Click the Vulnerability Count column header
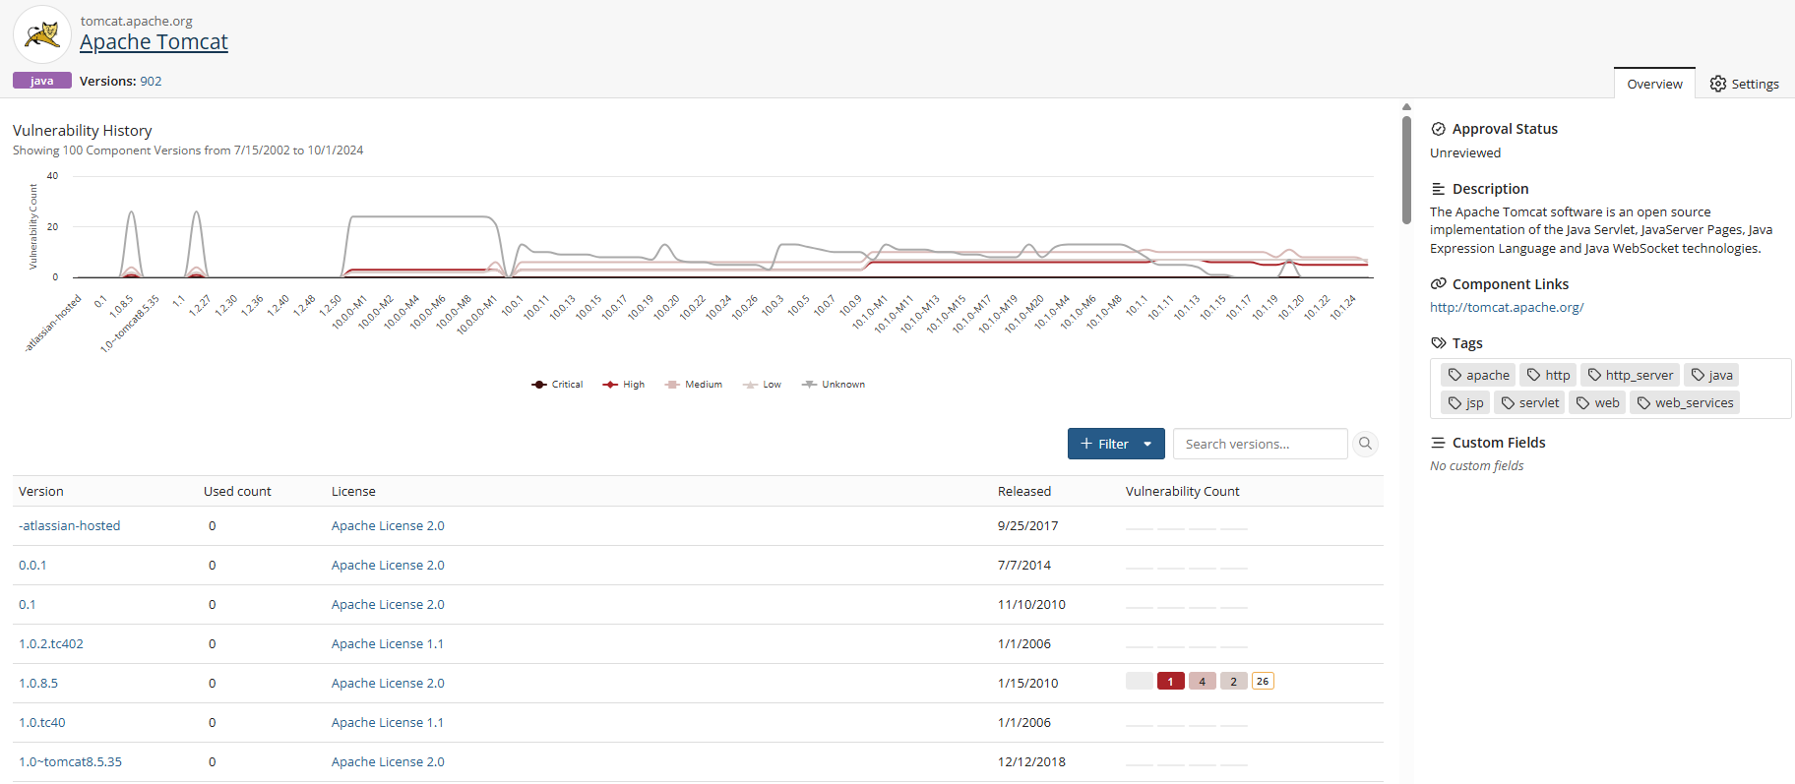Screen dimensions: 1795x784 click(1183, 491)
